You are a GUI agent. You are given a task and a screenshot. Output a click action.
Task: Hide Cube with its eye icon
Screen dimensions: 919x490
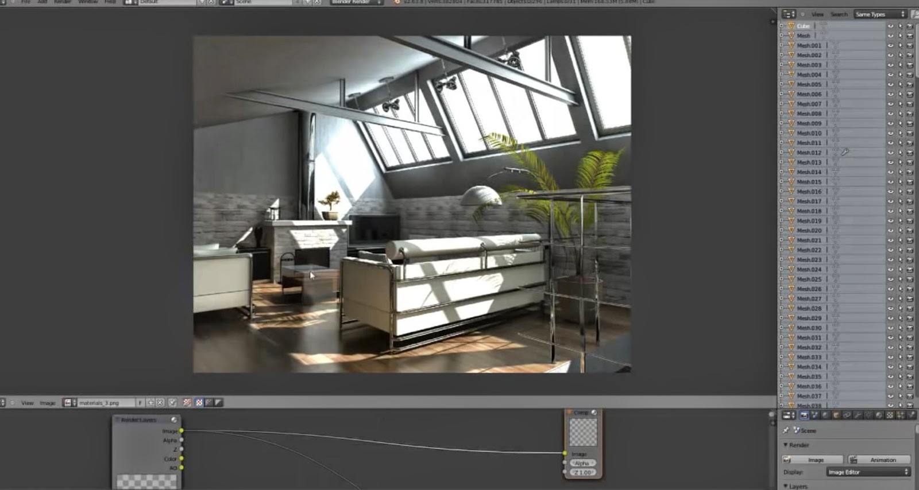point(891,26)
